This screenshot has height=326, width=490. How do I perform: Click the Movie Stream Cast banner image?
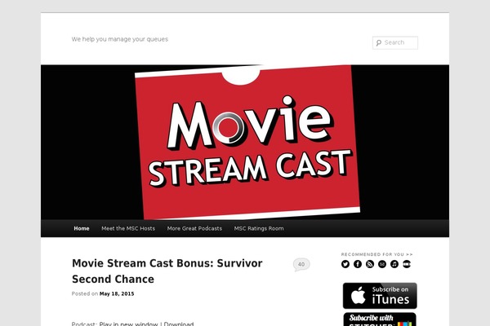click(x=245, y=143)
